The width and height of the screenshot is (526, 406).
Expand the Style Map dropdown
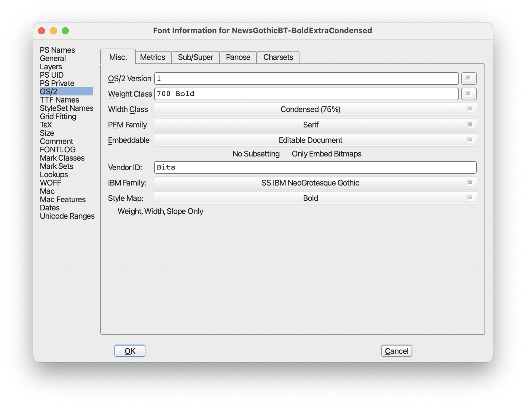(x=315, y=198)
